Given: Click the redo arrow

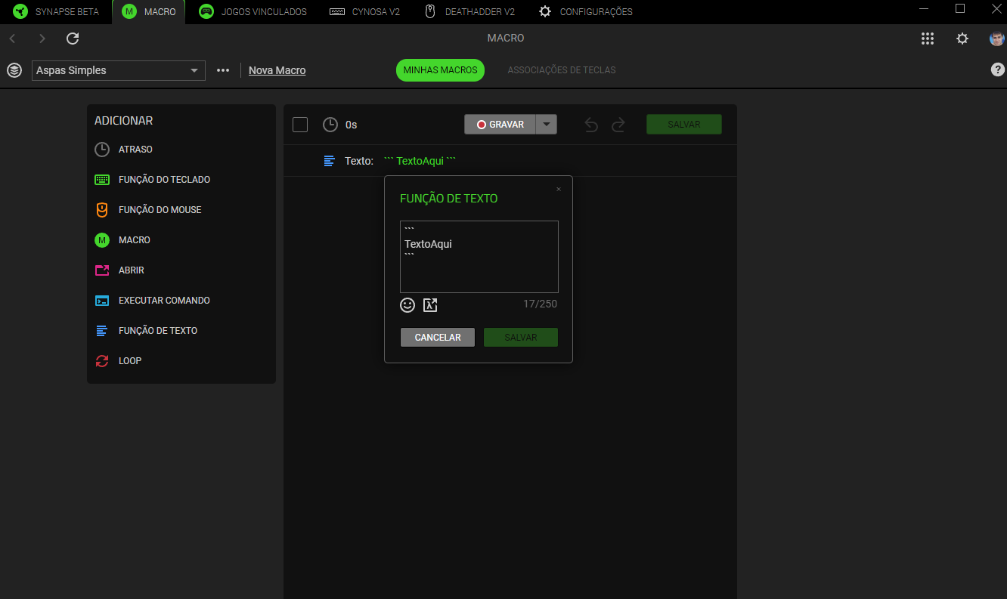Looking at the screenshot, I should click(x=618, y=125).
